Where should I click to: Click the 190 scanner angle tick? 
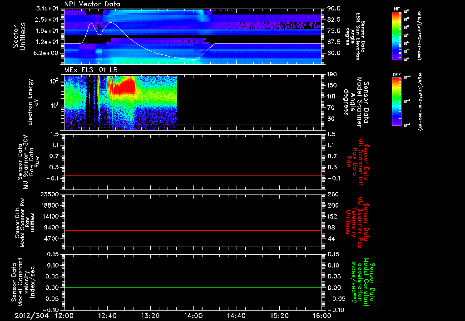332,74
